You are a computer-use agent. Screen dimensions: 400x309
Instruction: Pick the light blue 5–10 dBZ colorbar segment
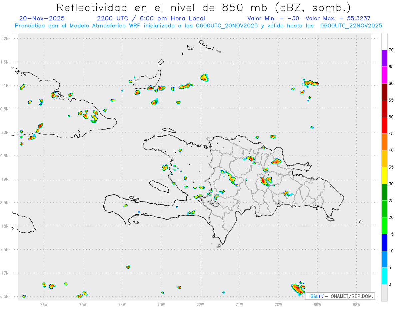point(384,259)
